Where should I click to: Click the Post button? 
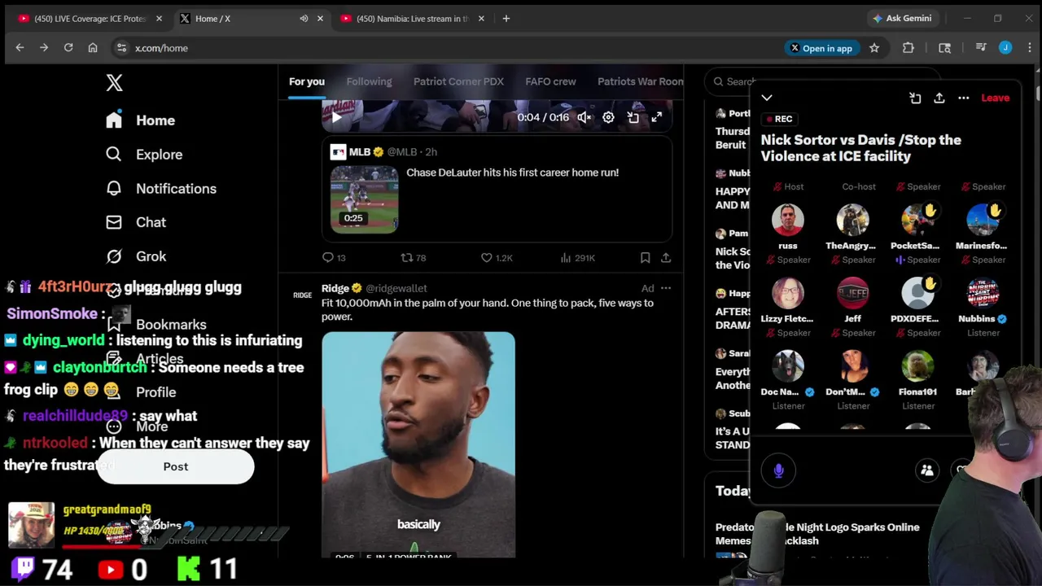tap(176, 467)
